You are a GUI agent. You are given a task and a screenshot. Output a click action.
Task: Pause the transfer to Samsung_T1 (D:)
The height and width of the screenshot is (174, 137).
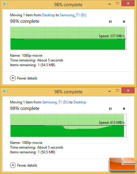pyautogui.click(x=110, y=22)
